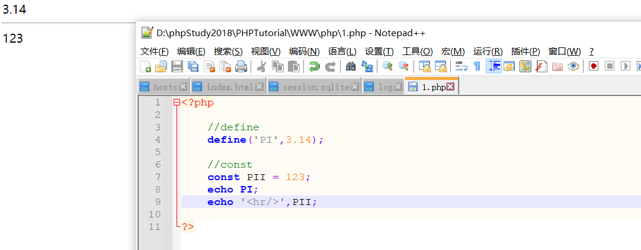The width and height of the screenshot is (641, 250).
Task: Open Find with the binoculars icon
Action: pos(350,66)
